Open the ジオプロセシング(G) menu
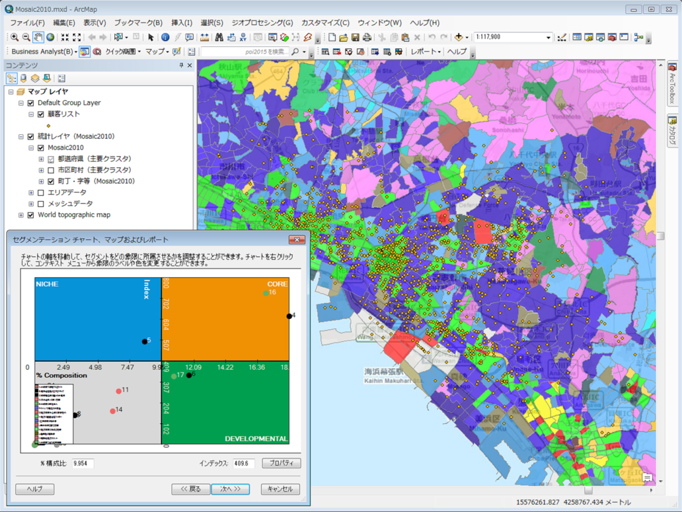 click(262, 23)
